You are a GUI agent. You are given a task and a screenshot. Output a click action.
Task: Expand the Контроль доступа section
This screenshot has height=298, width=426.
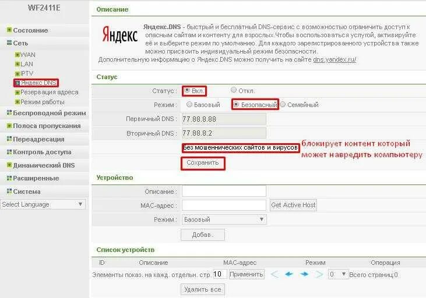coord(42,152)
